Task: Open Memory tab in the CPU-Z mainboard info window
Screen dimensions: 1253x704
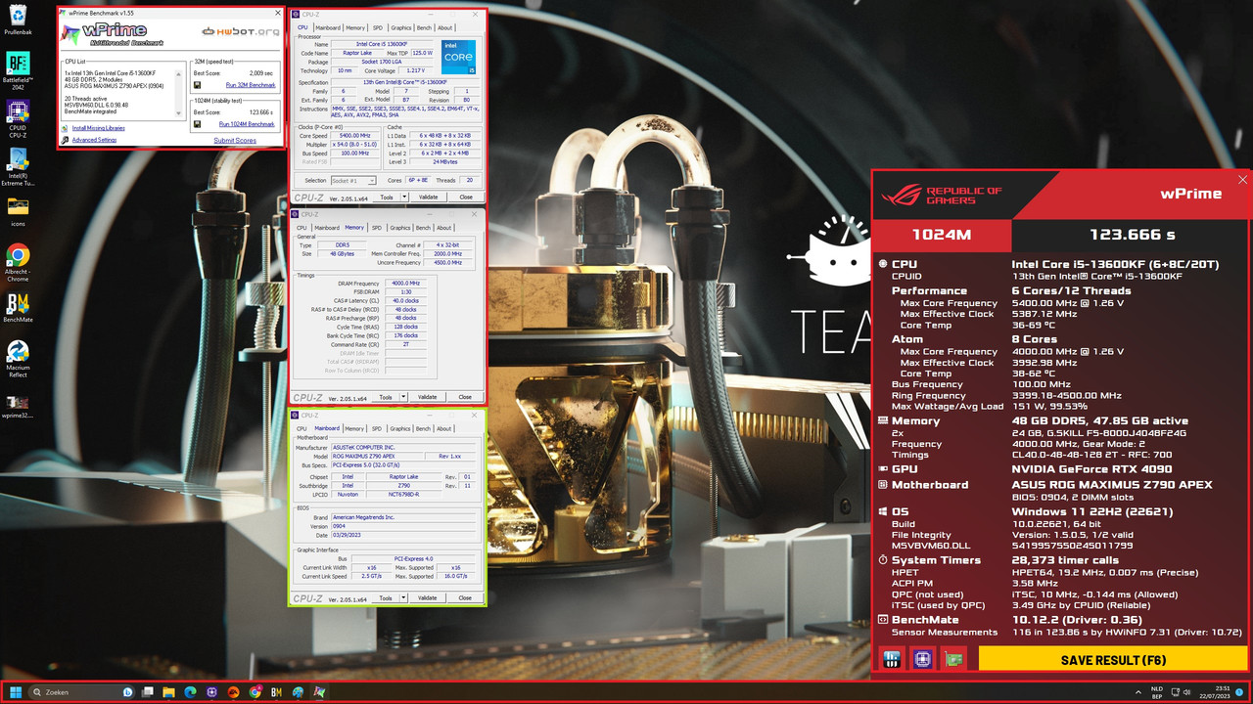Action: (354, 428)
